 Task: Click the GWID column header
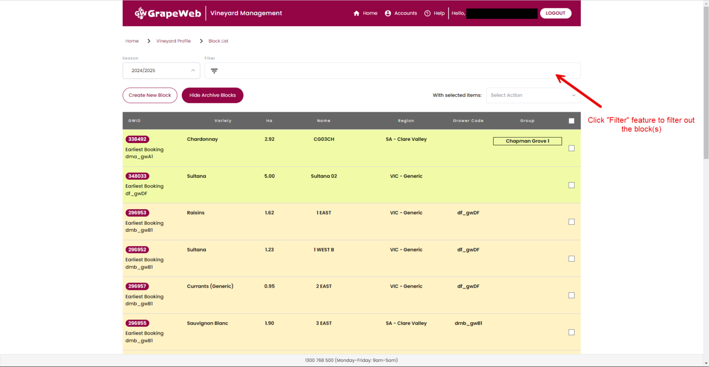click(x=134, y=121)
